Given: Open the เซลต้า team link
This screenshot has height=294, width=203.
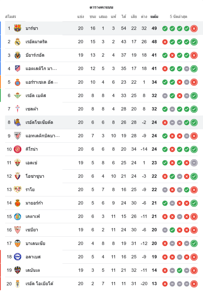Looking at the screenshot, I should (x=32, y=109).
